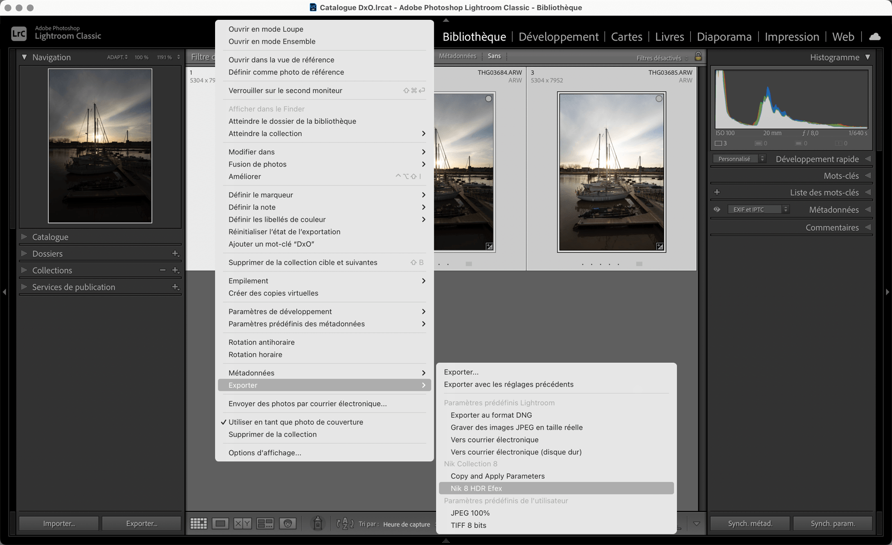Viewport: 892px width, 545px height.
Task: Expand the Dossiers panel
Action: [x=24, y=254]
